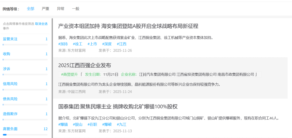Click the 发表于：2025-11-24 date
Viewport: 292px width, 138px height.
(115, 92)
